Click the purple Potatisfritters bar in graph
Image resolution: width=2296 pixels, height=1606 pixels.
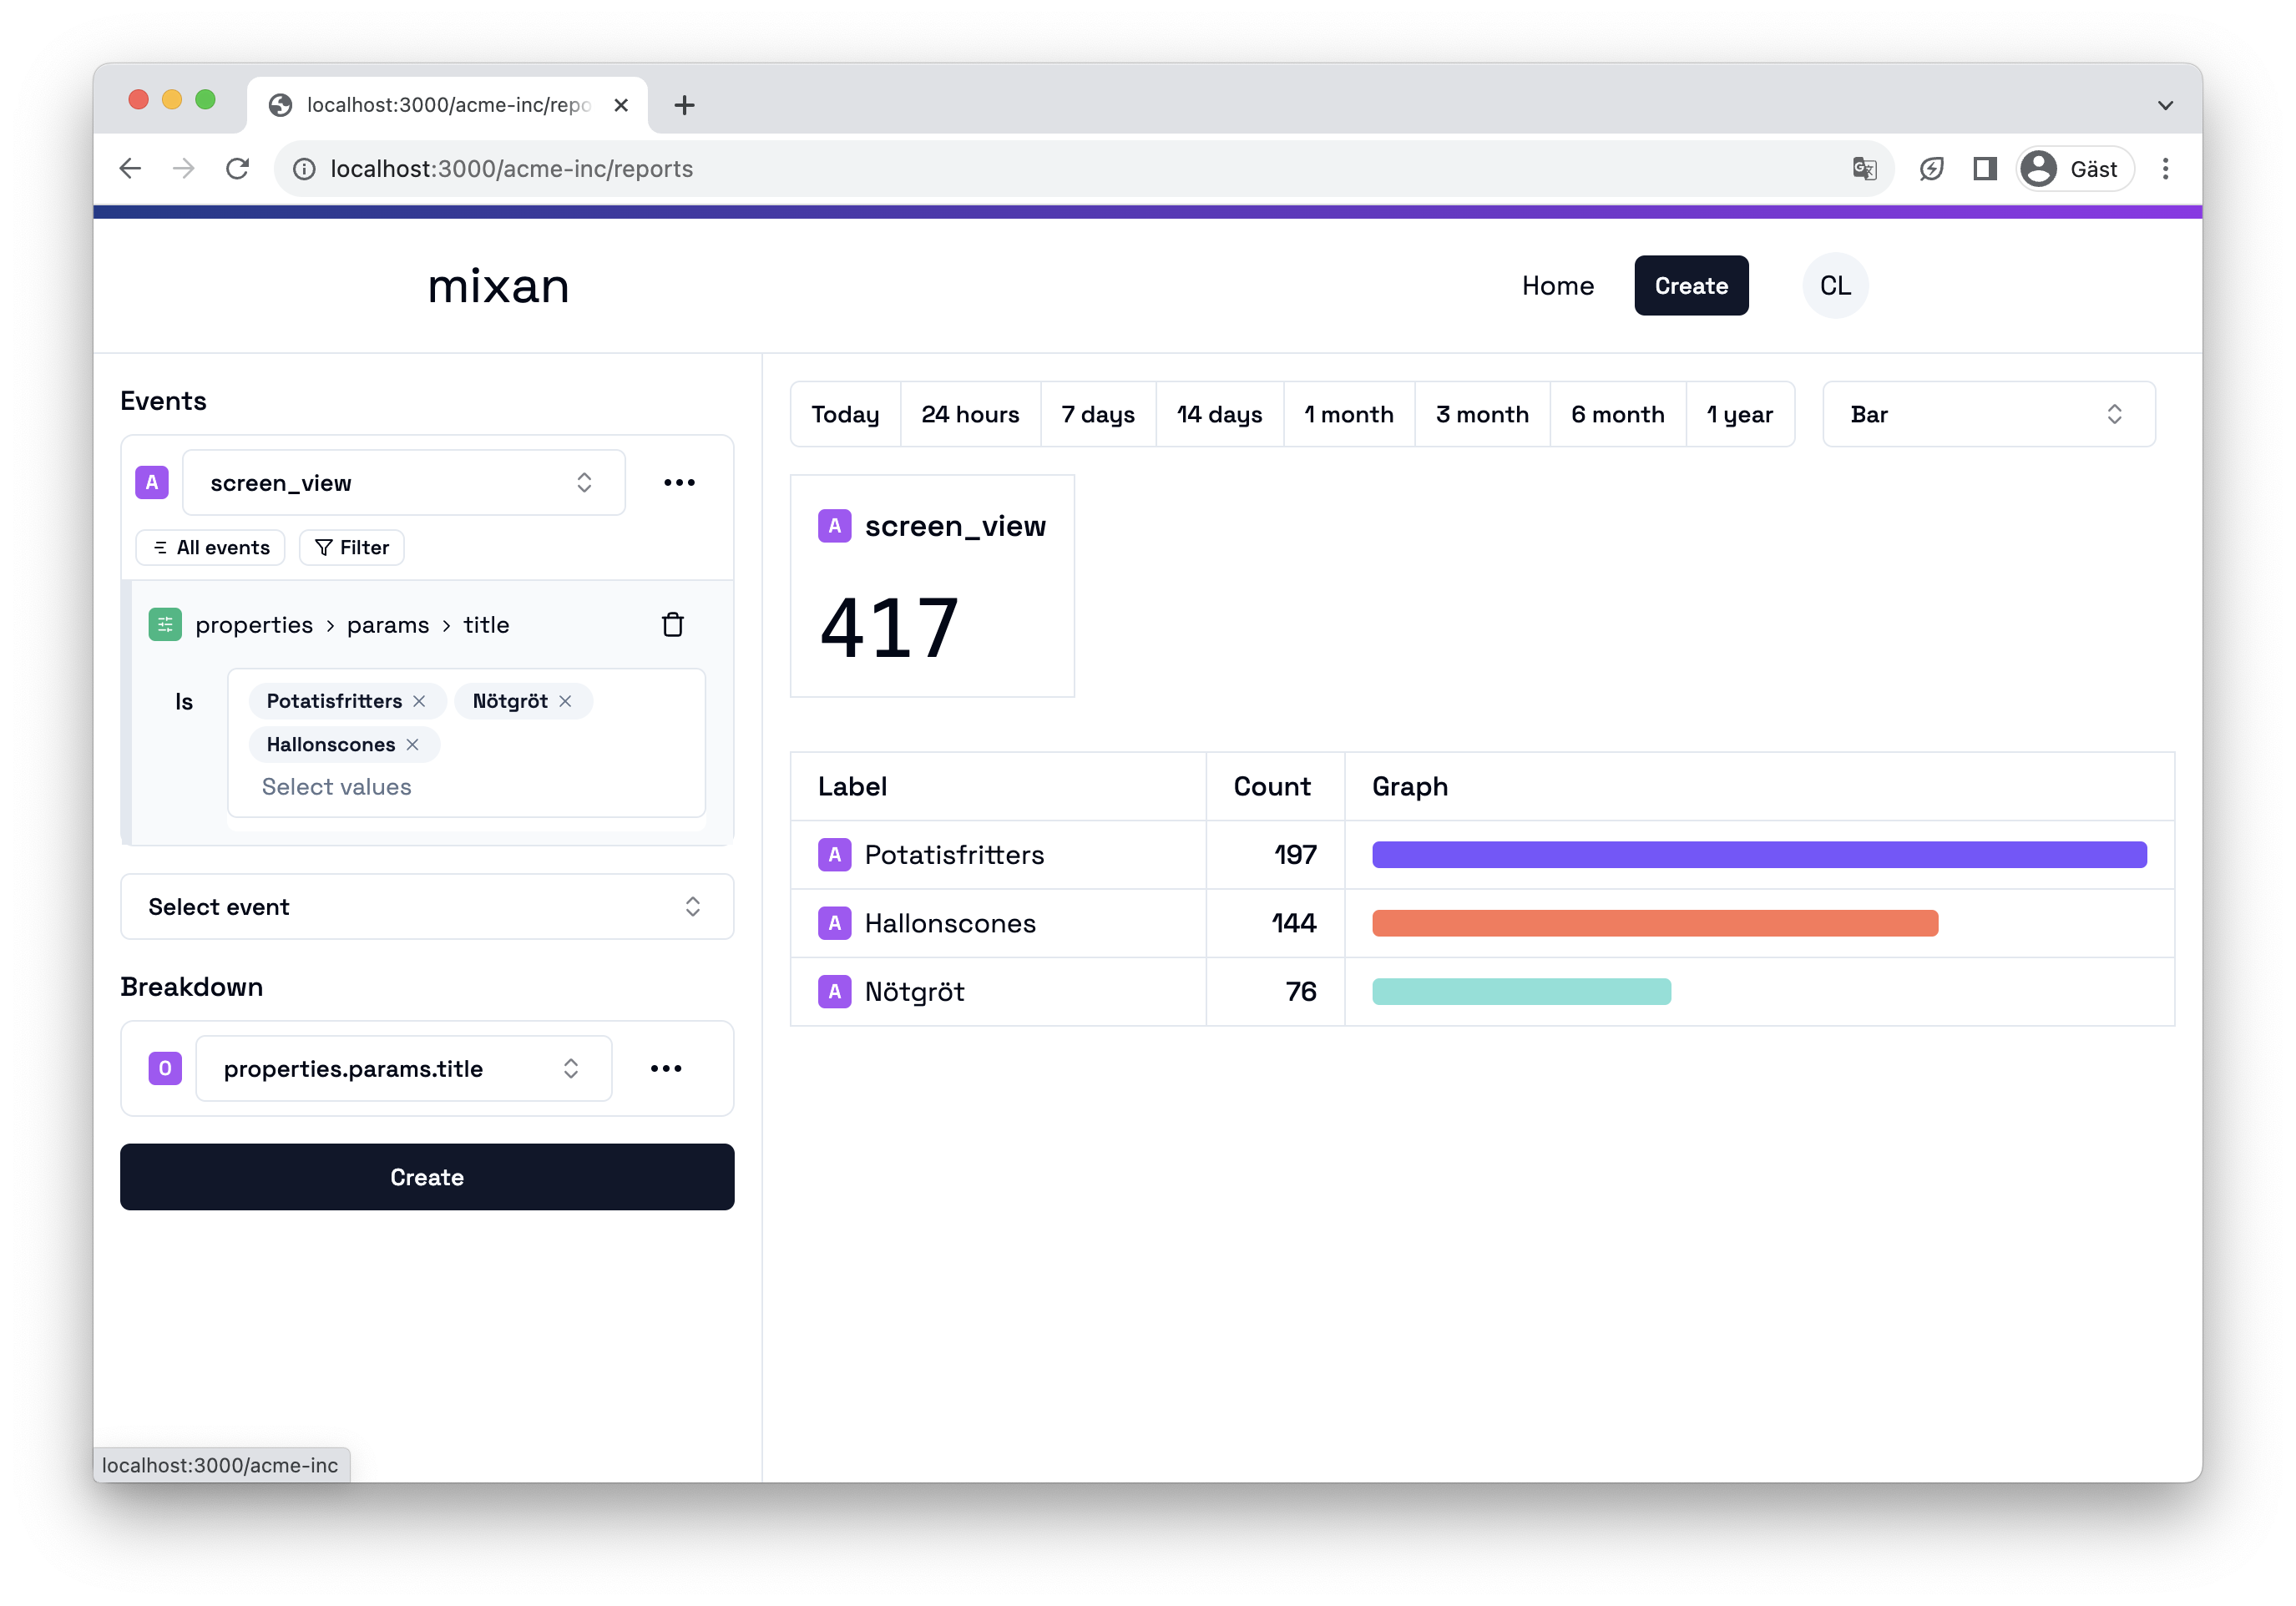(x=1758, y=855)
